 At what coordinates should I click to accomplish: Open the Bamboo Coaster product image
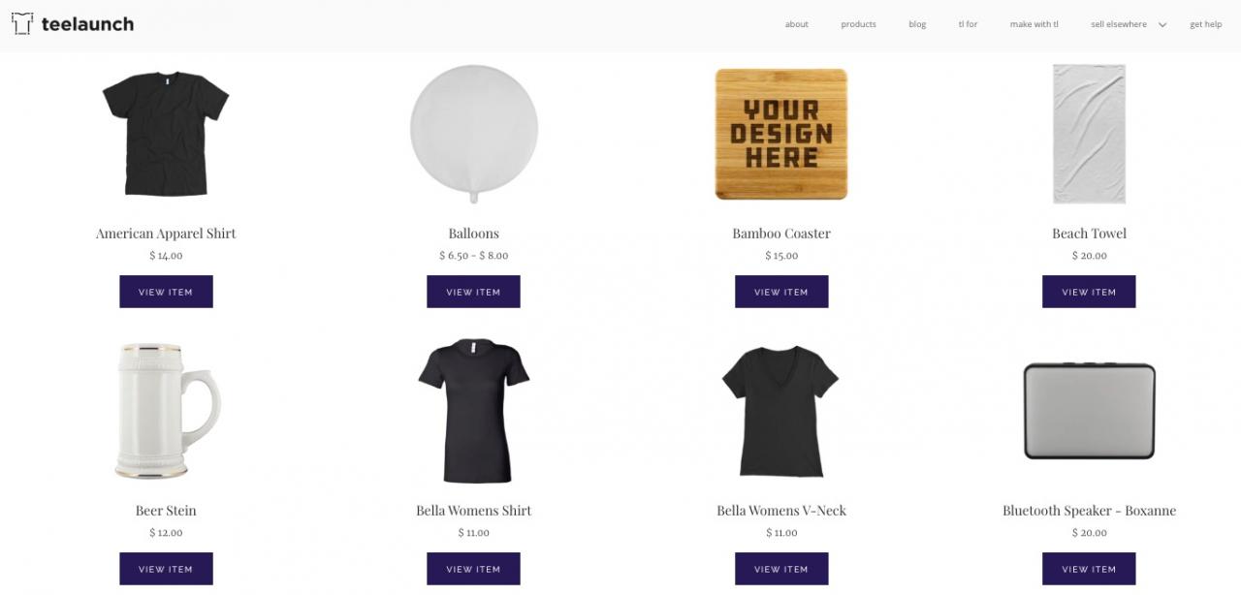781,134
